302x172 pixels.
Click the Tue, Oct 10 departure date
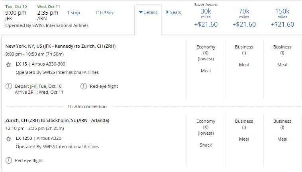click(x=16, y=6)
